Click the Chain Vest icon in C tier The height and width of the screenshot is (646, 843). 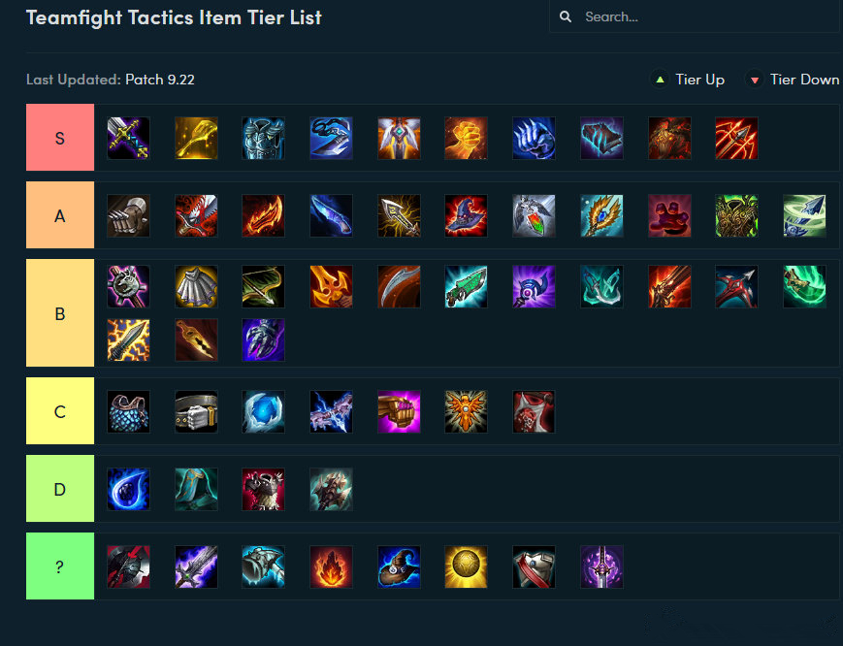click(x=128, y=412)
